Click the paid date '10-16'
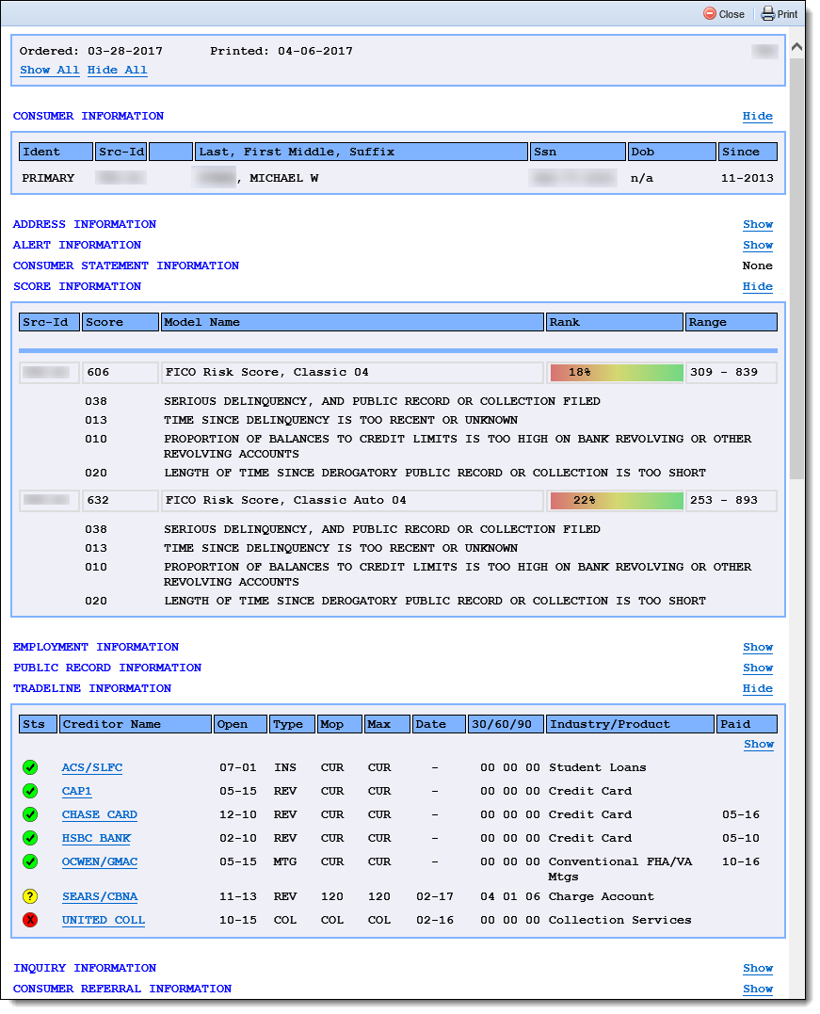This screenshot has height=1014, width=820. (741, 862)
